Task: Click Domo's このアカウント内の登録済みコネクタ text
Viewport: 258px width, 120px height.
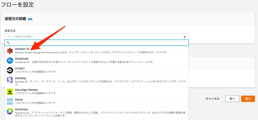Action: coord(35,103)
